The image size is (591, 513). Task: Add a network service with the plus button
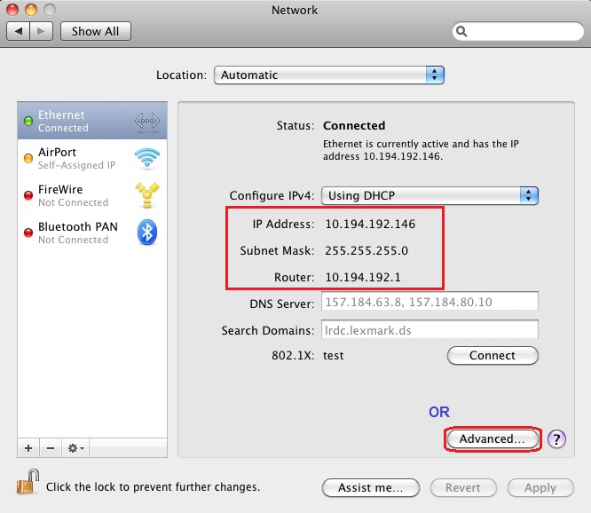click(x=28, y=448)
